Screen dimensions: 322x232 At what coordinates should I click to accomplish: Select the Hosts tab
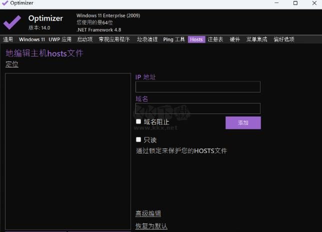196,39
